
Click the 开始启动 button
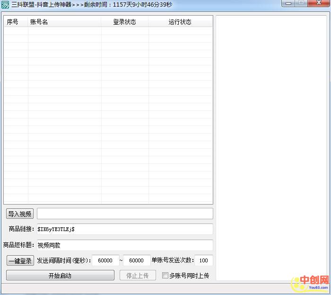pos(60,275)
